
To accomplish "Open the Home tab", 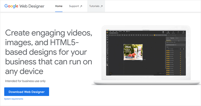I will pyautogui.click(x=59, y=6).
